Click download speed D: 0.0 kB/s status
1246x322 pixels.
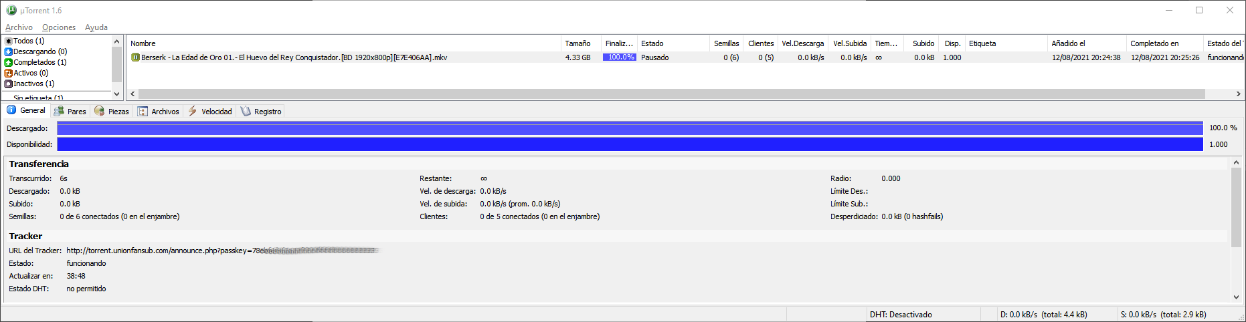coord(1043,315)
